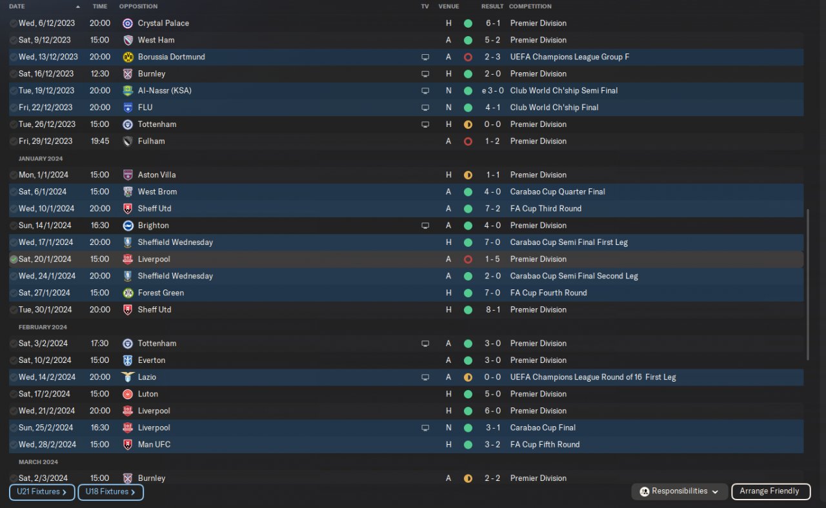Click the TV icon on Tottenham 26/12 match

pyautogui.click(x=425, y=124)
